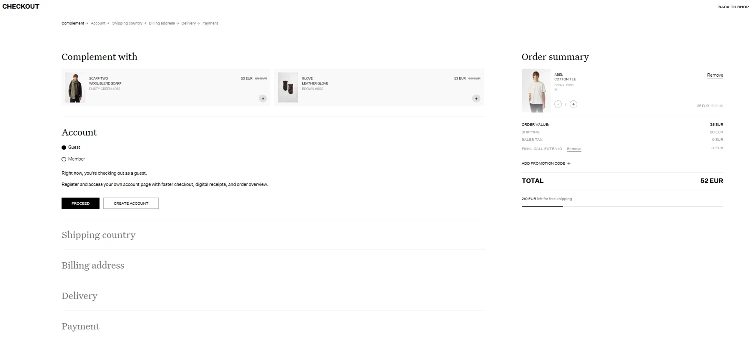Select Shipping country breadcrumb step

127,23
